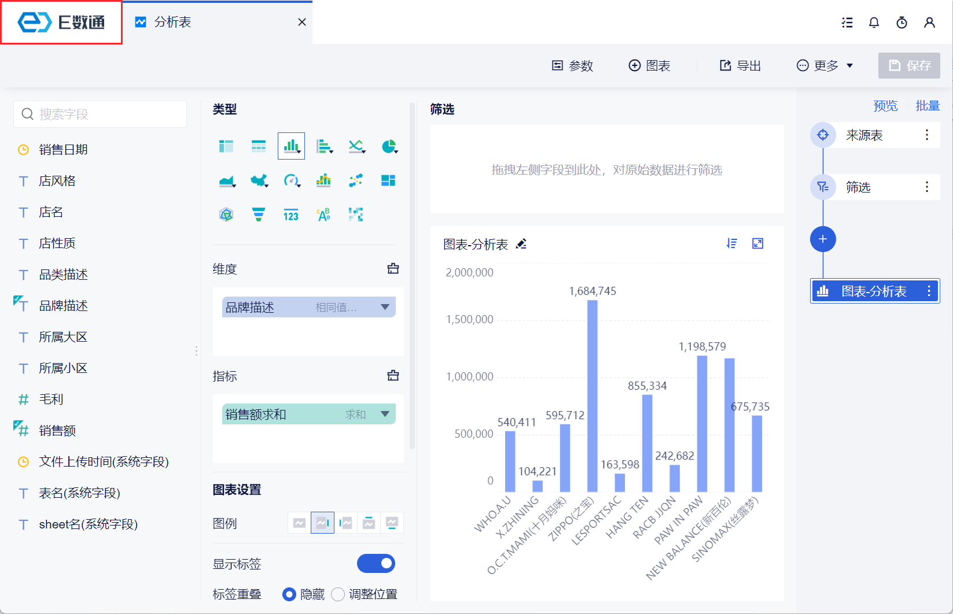Switch to the radar chart type
The image size is (953, 614).
click(x=226, y=215)
